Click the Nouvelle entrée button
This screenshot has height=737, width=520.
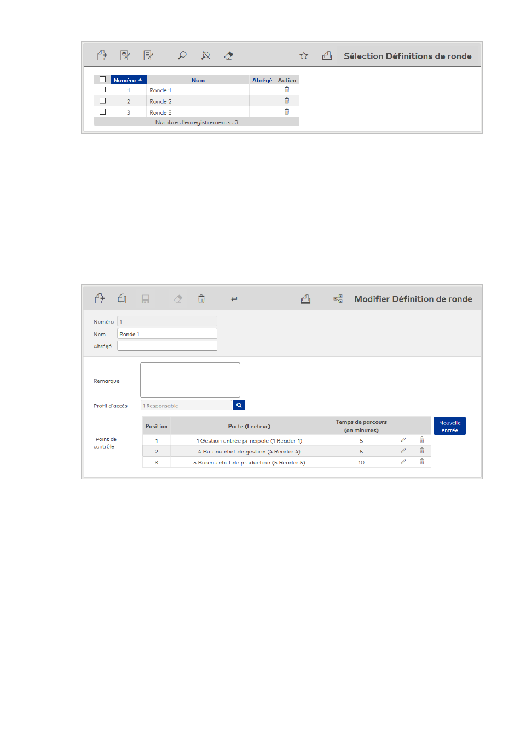point(449,426)
